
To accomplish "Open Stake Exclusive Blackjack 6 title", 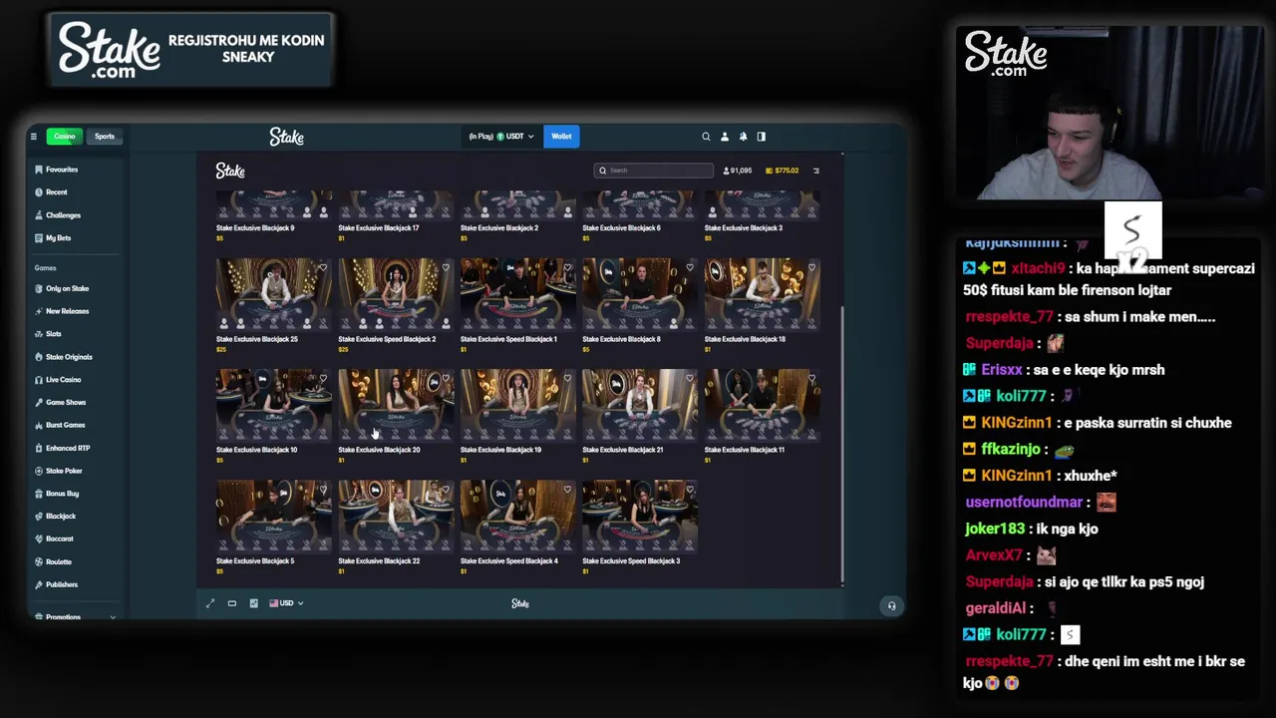I will (621, 228).
